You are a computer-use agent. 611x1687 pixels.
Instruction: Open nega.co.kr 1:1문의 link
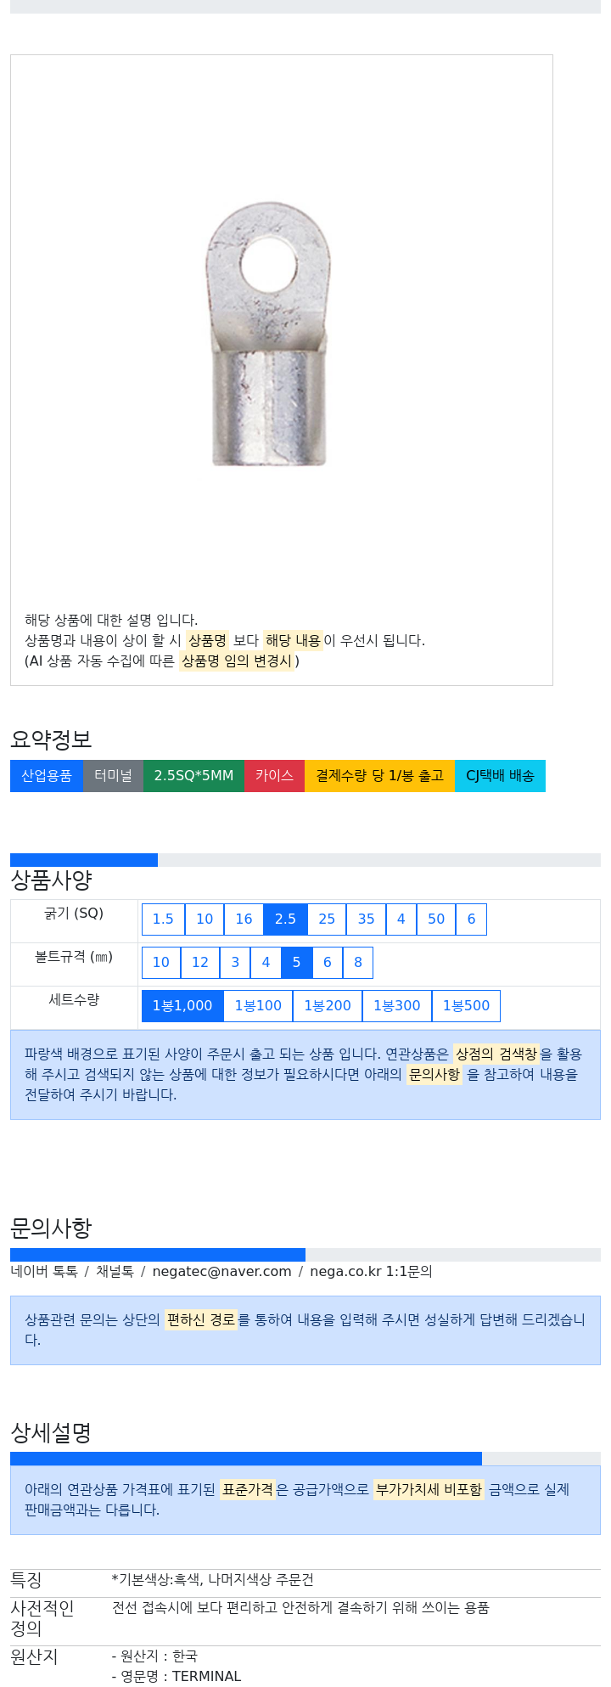tap(371, 1272)
